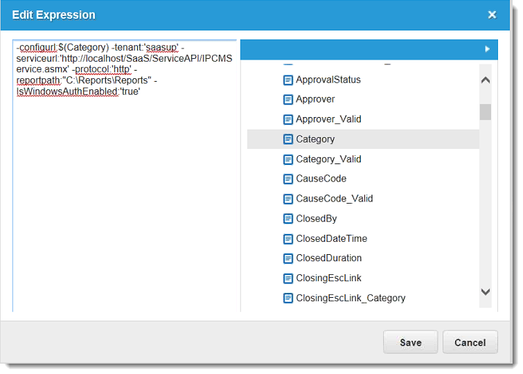Click the field icon beside ApprovalStatus
This screenshot has height=374, width=523.
[288, 80]
